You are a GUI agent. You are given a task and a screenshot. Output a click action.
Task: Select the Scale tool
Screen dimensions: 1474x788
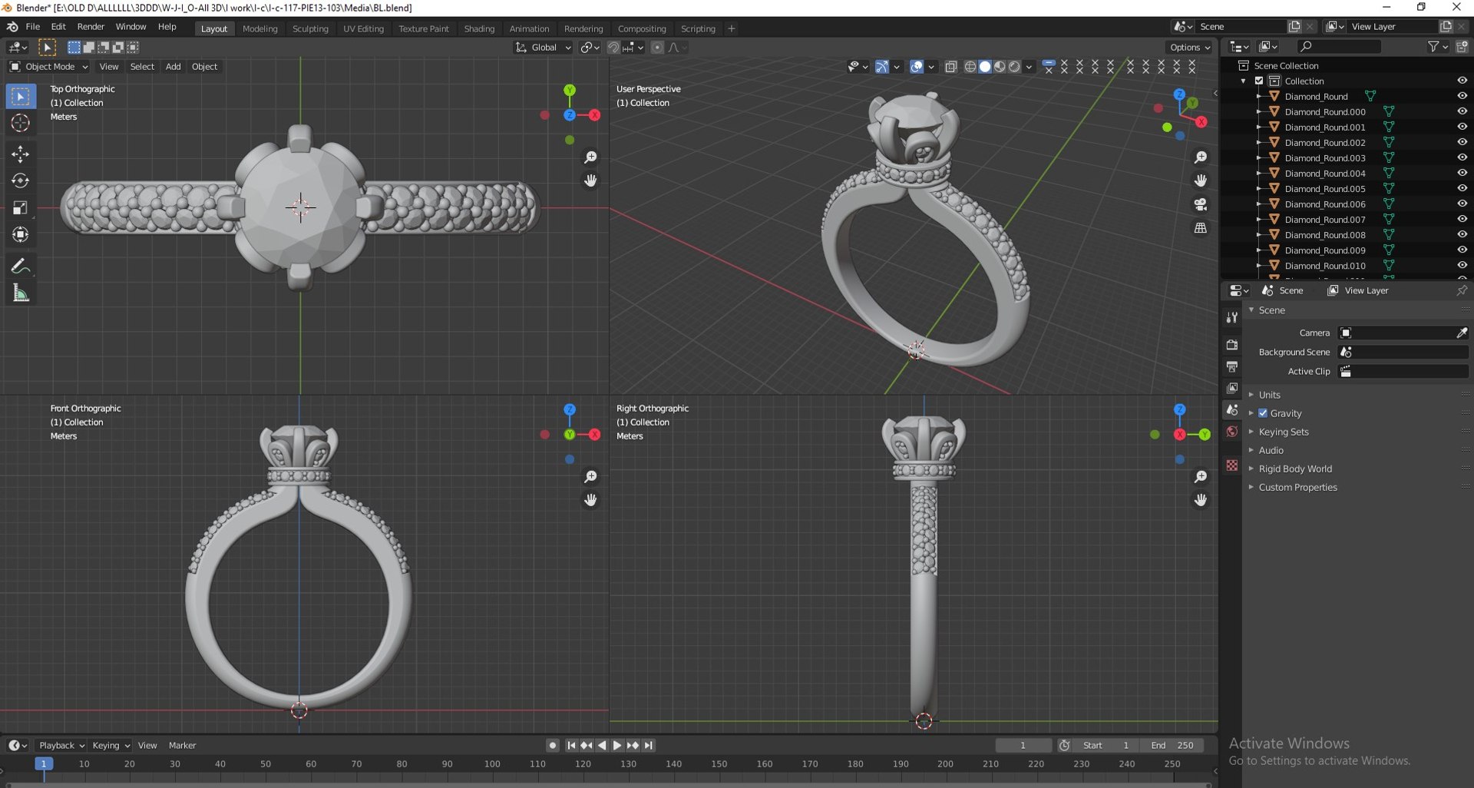(x=21, y=208)
